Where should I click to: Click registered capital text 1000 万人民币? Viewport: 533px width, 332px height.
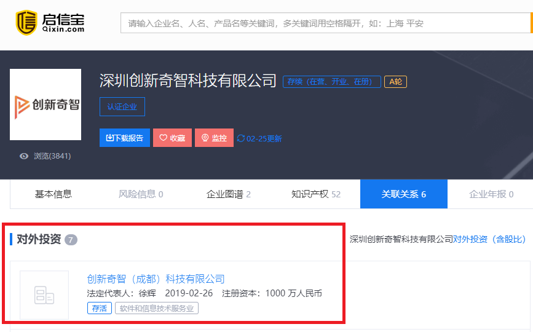[294, 293]
